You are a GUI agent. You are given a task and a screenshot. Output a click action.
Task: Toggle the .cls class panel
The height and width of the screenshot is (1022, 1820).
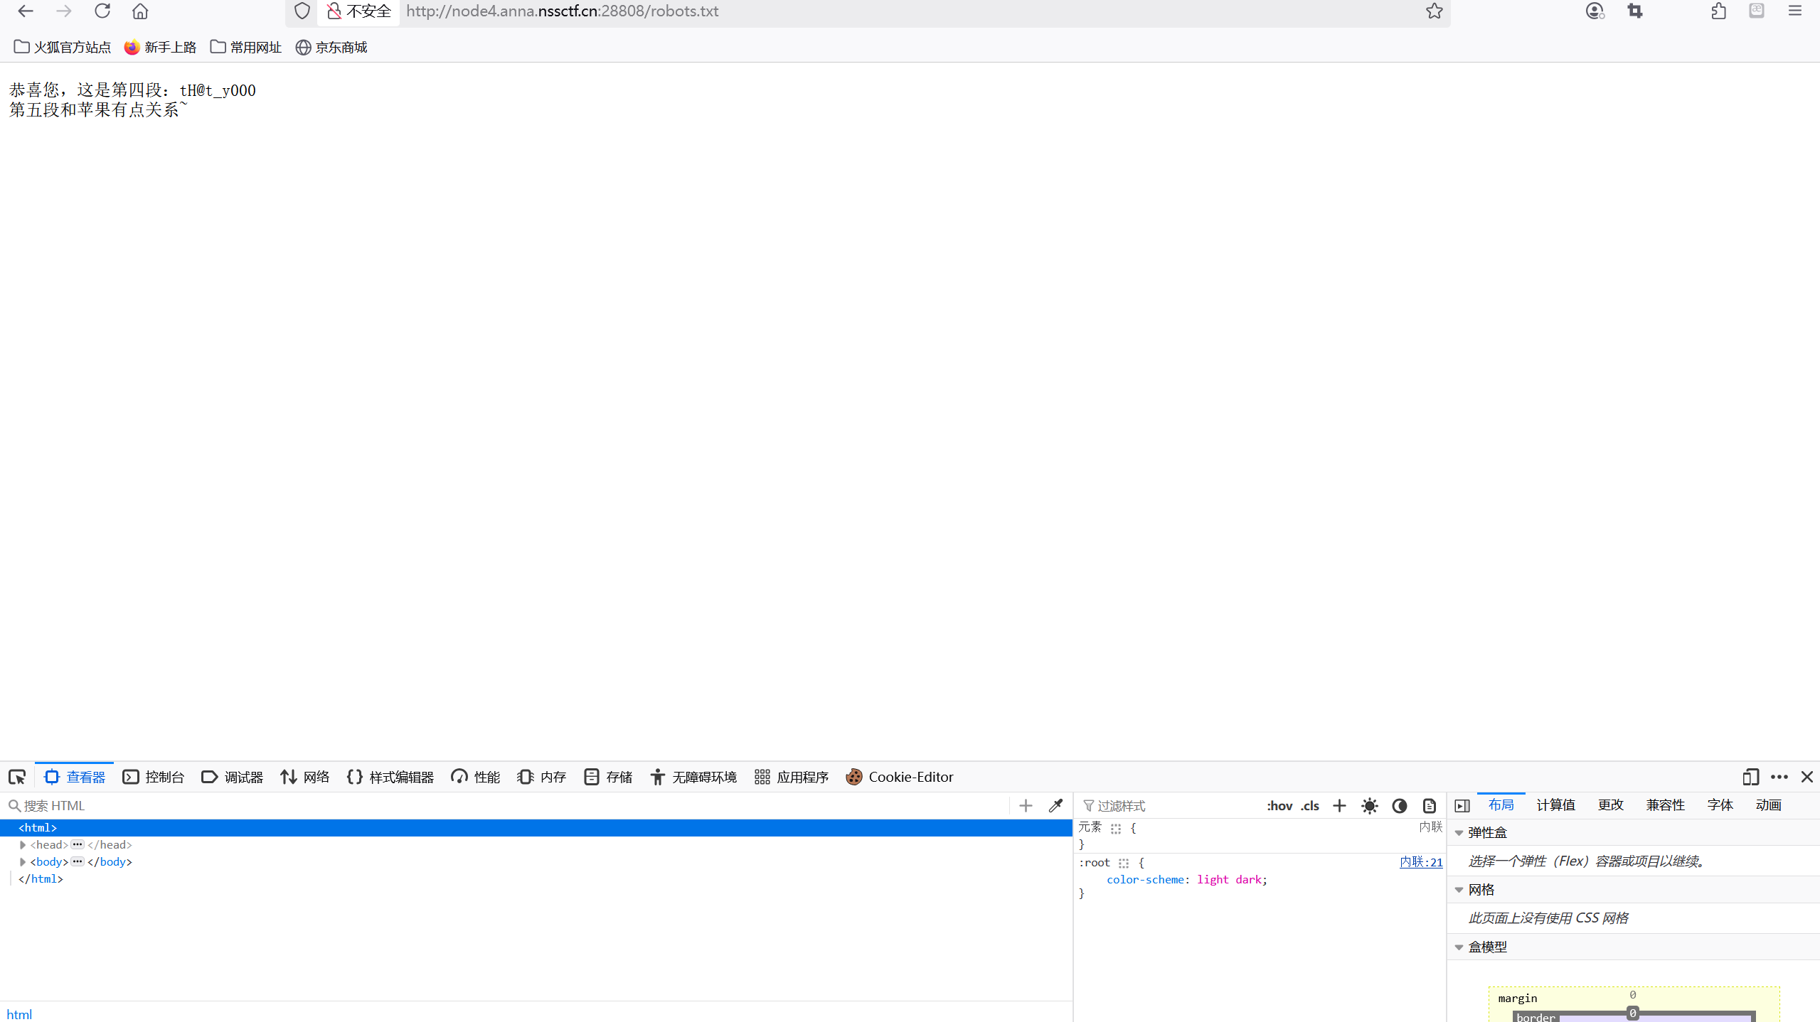click(1310, 805)
